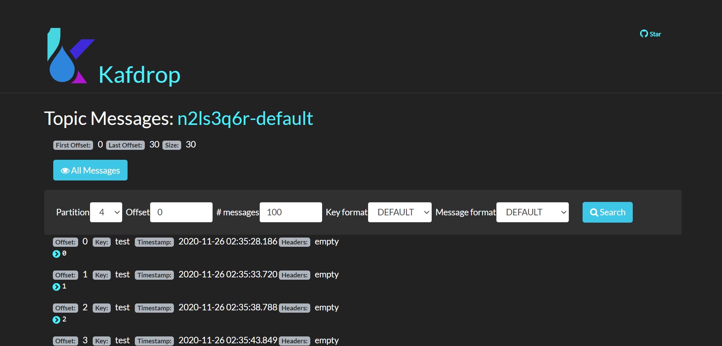Open the Partition dropdown showing 4
The height and width of the screenshot is (346, 722).
106,212
